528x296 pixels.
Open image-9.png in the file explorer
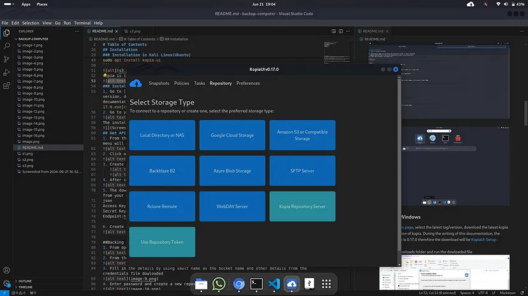coord(33,94)
